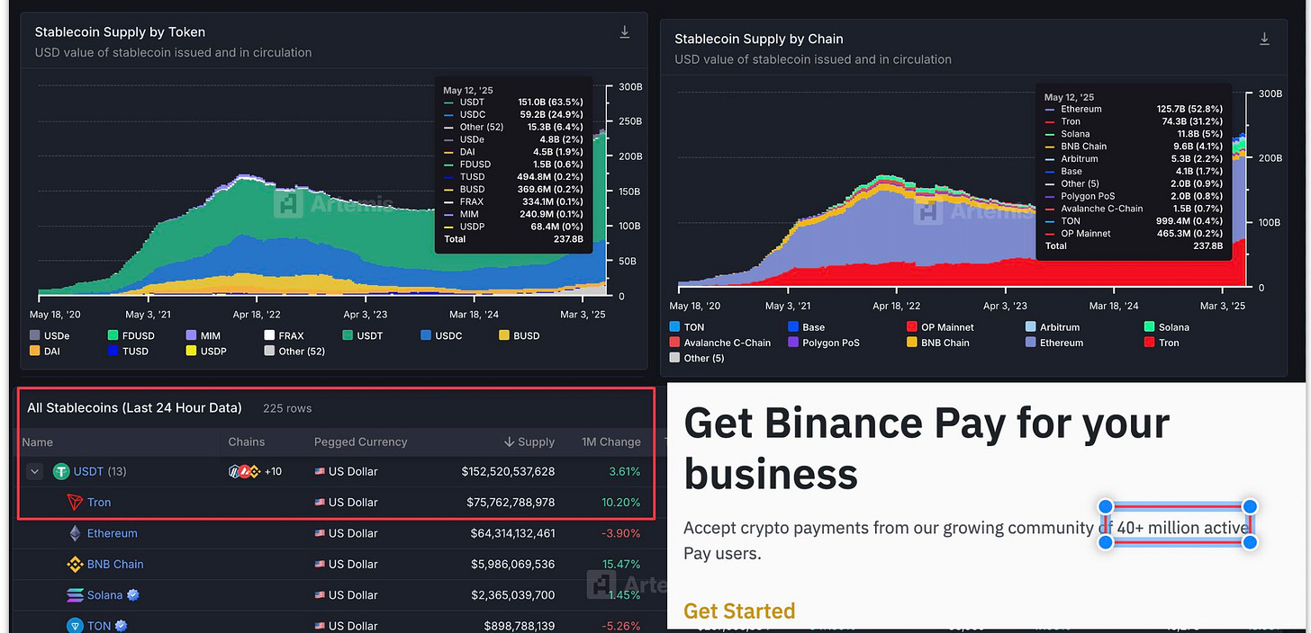This screenshot has height=633, width=1311.
Task: Open the Get Started link
Action: tap(739, 611)
